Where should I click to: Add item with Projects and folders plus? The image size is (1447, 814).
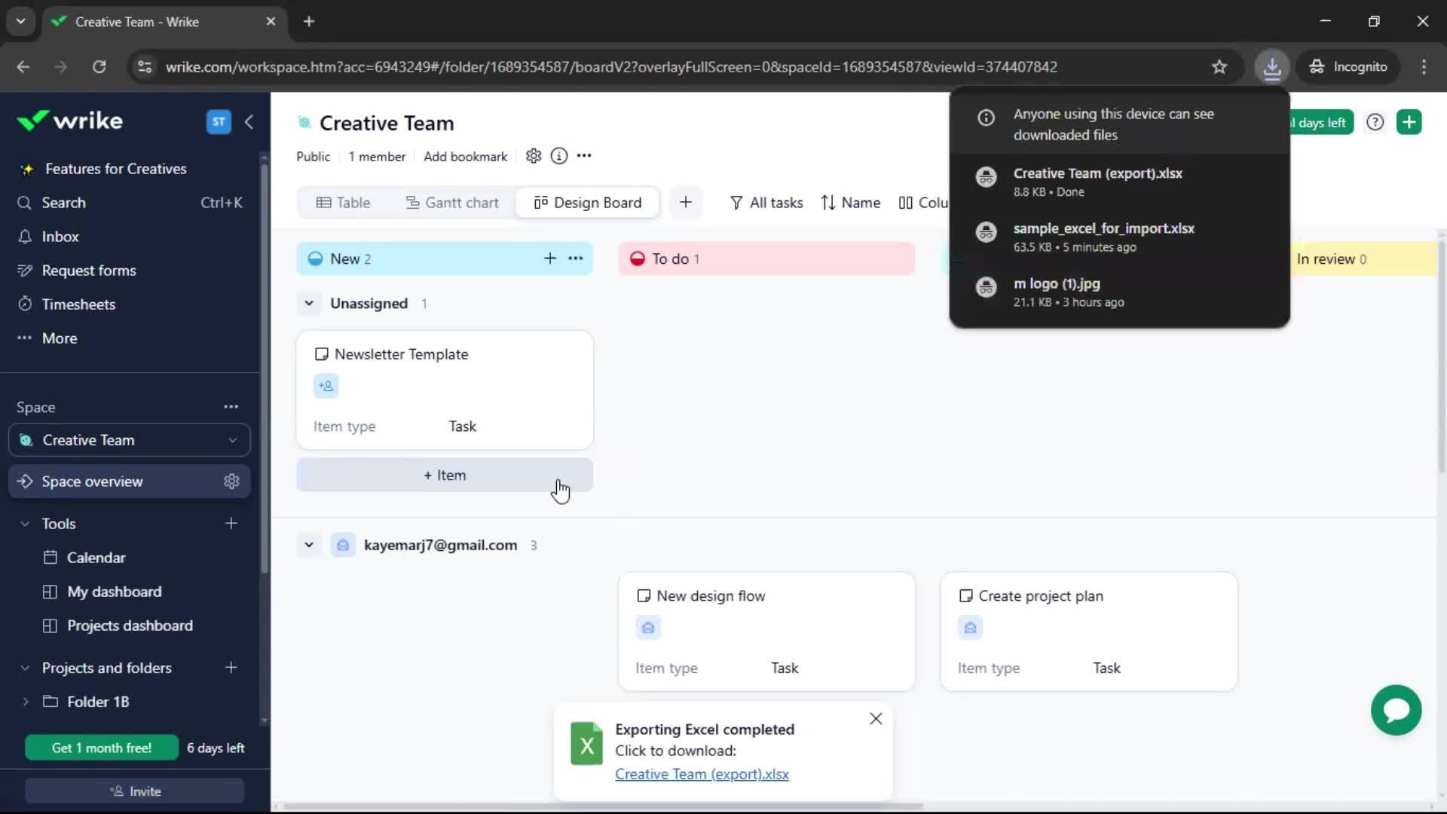point(231,668)
